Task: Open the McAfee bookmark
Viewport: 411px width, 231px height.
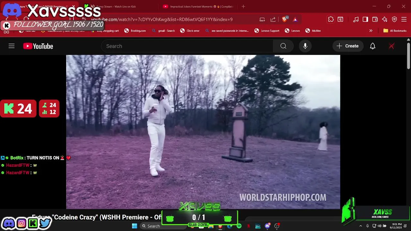Action: [313, 31]
